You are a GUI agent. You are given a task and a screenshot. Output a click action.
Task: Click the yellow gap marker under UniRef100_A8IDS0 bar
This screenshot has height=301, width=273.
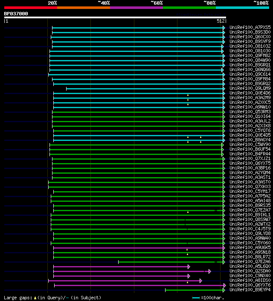click(188, 282)
